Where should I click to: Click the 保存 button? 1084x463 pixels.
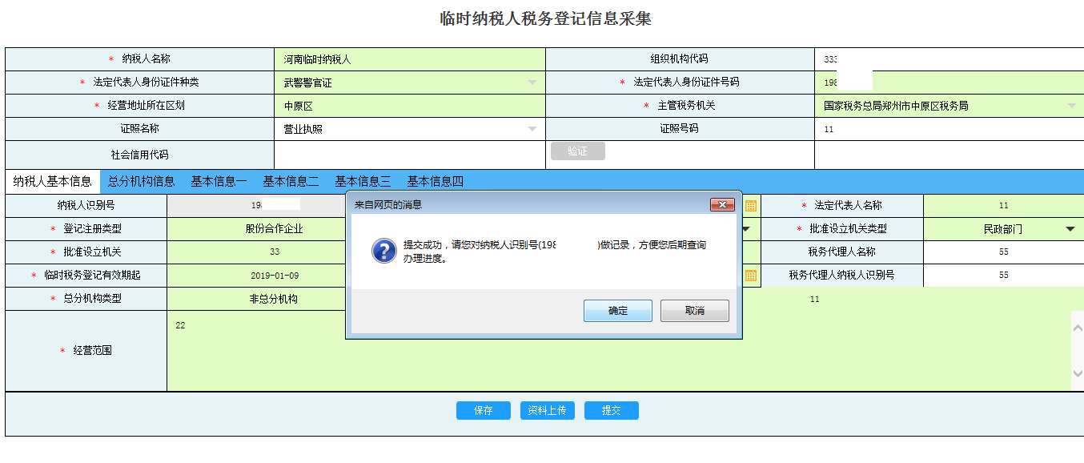(x=483, y=410)
